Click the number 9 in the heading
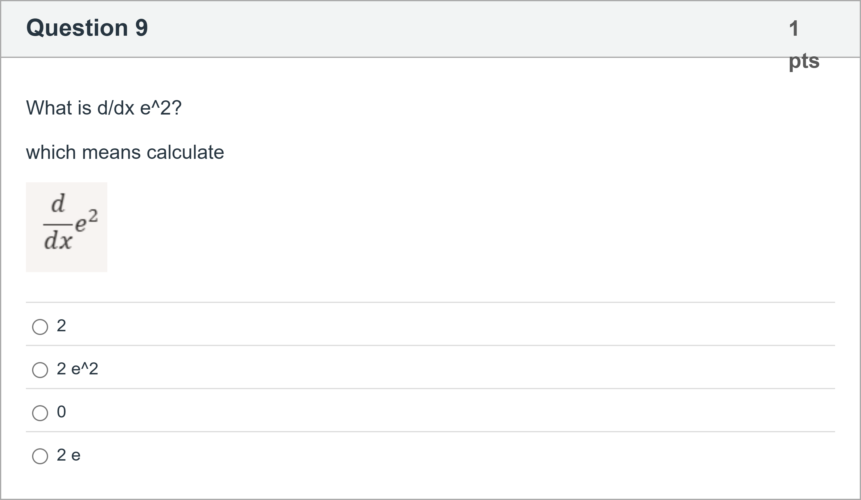This screenshot has height=500, width=861. click(x=142, y=28)
